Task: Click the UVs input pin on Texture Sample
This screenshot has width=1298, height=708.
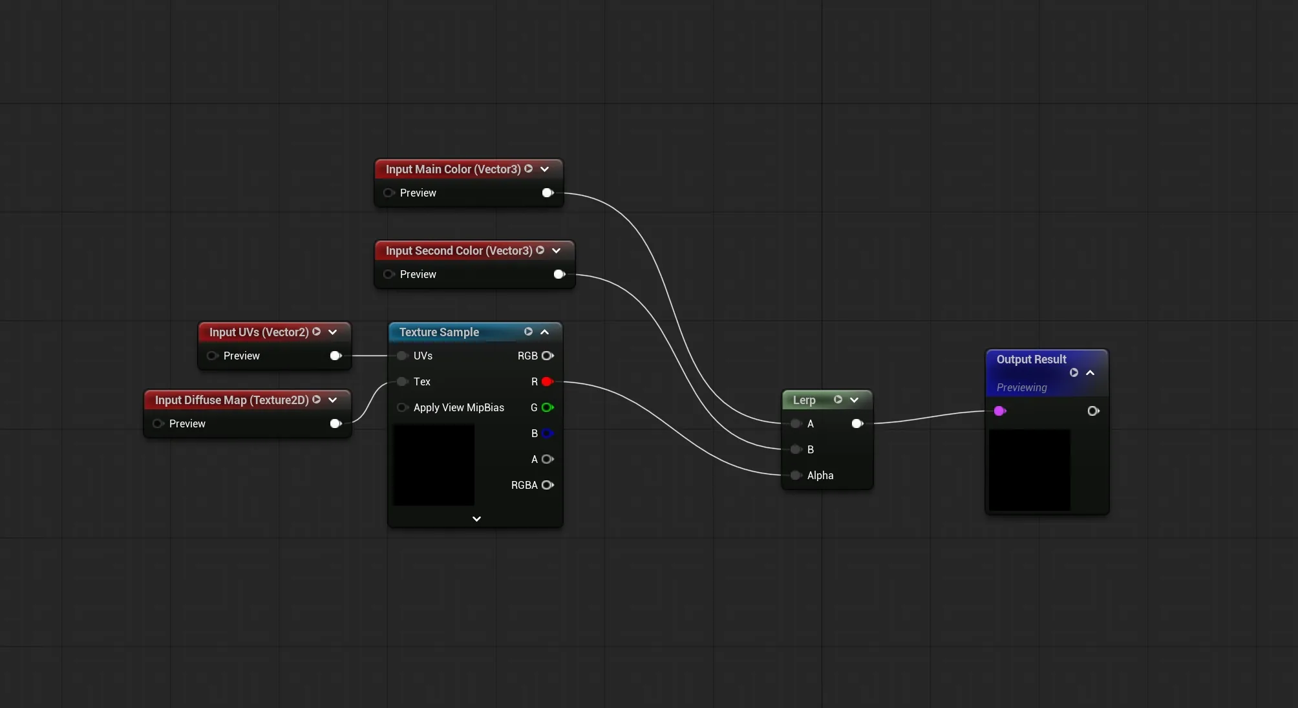Action: (402, 356)
